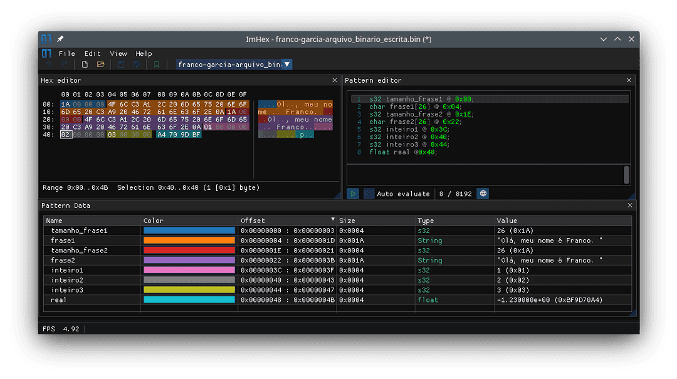Open the File menu
677x379 pixels.
click(x=66, y=54)
